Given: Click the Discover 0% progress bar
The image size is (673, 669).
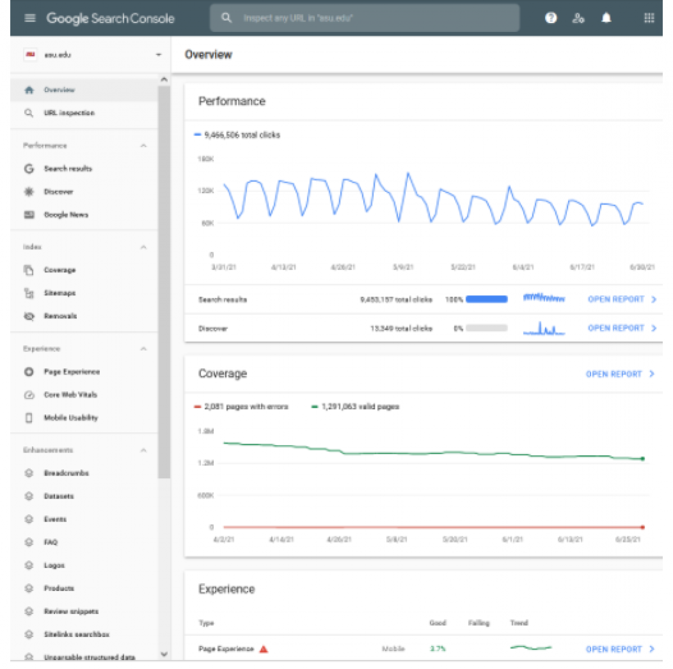Looking at the screenshot, I should pyautogui.click(x=486, y=328).
